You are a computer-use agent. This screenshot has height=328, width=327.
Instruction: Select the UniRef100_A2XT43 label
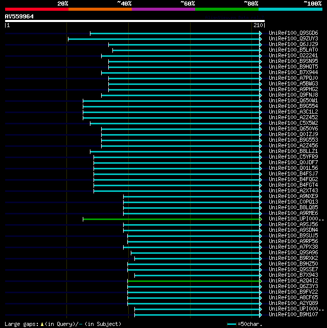coord(293,191)
